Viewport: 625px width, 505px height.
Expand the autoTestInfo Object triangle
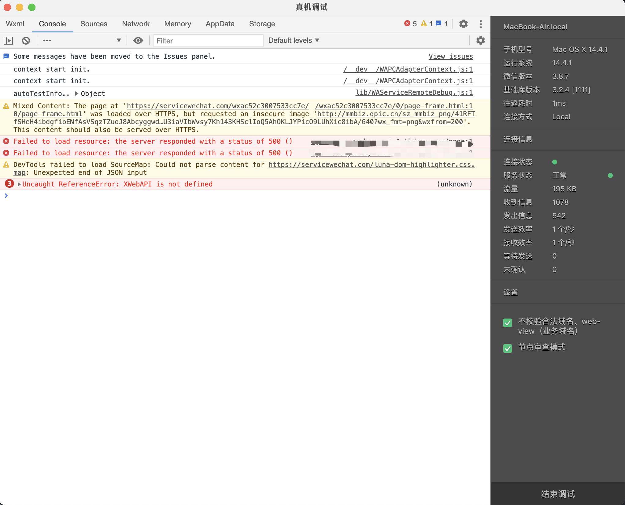click(77, 94)
